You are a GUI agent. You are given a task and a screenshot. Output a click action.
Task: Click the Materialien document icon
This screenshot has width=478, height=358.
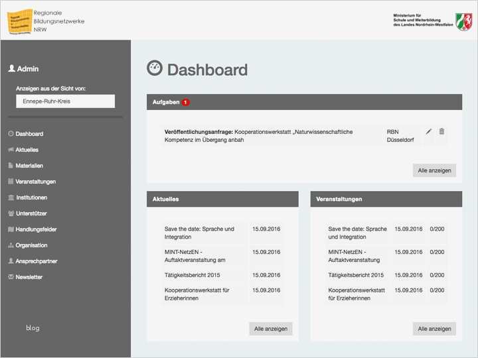11,165
